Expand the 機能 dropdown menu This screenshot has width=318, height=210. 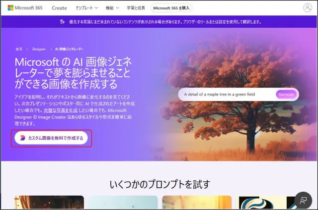[x=112, y=8]
